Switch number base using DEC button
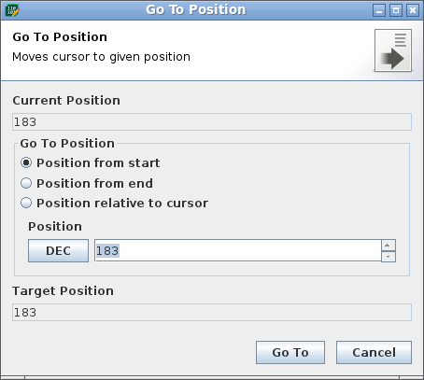Viewport: 424px width, 380px height. (58, 250)
